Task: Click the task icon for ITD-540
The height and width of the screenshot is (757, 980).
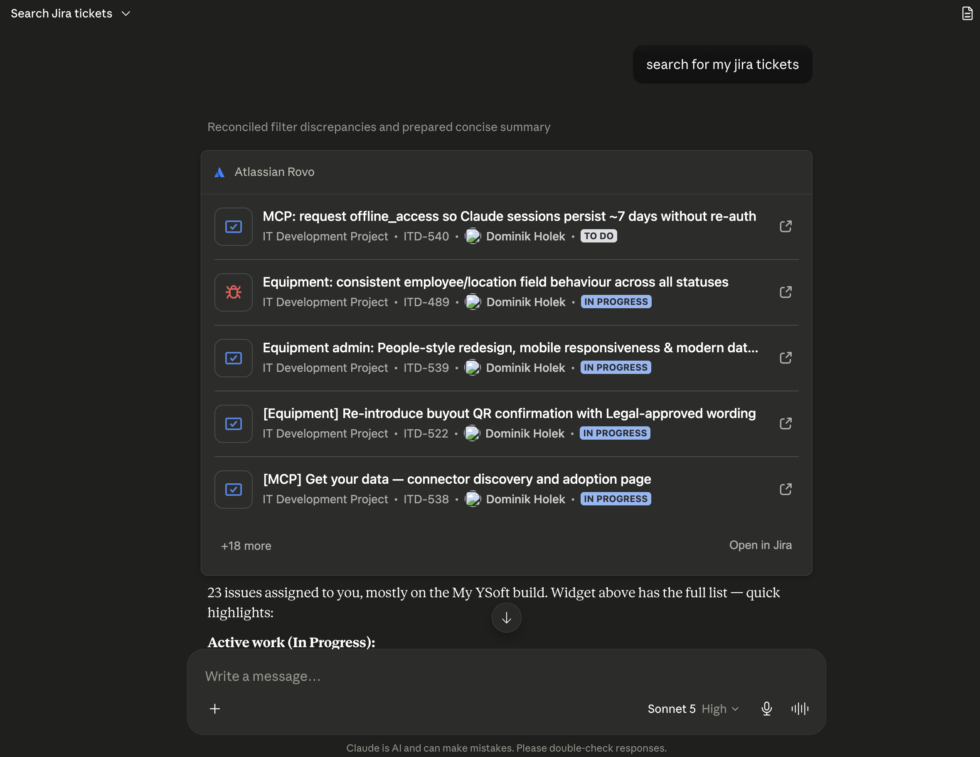Action: click(233, 227)
